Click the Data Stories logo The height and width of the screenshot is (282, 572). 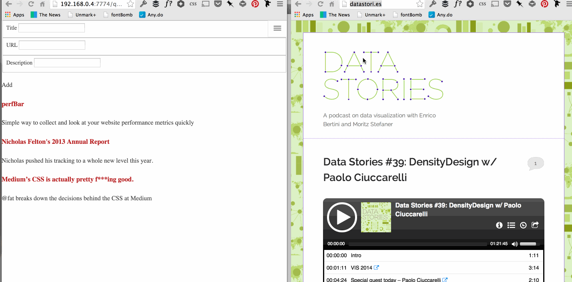click(383, 75)
